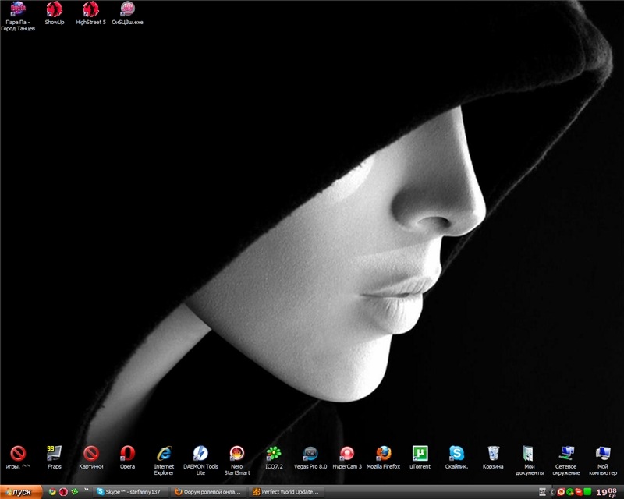Select the ICQ7.2 desktop icon
Viewport: 624px width, 499px height.
[273, 453]
